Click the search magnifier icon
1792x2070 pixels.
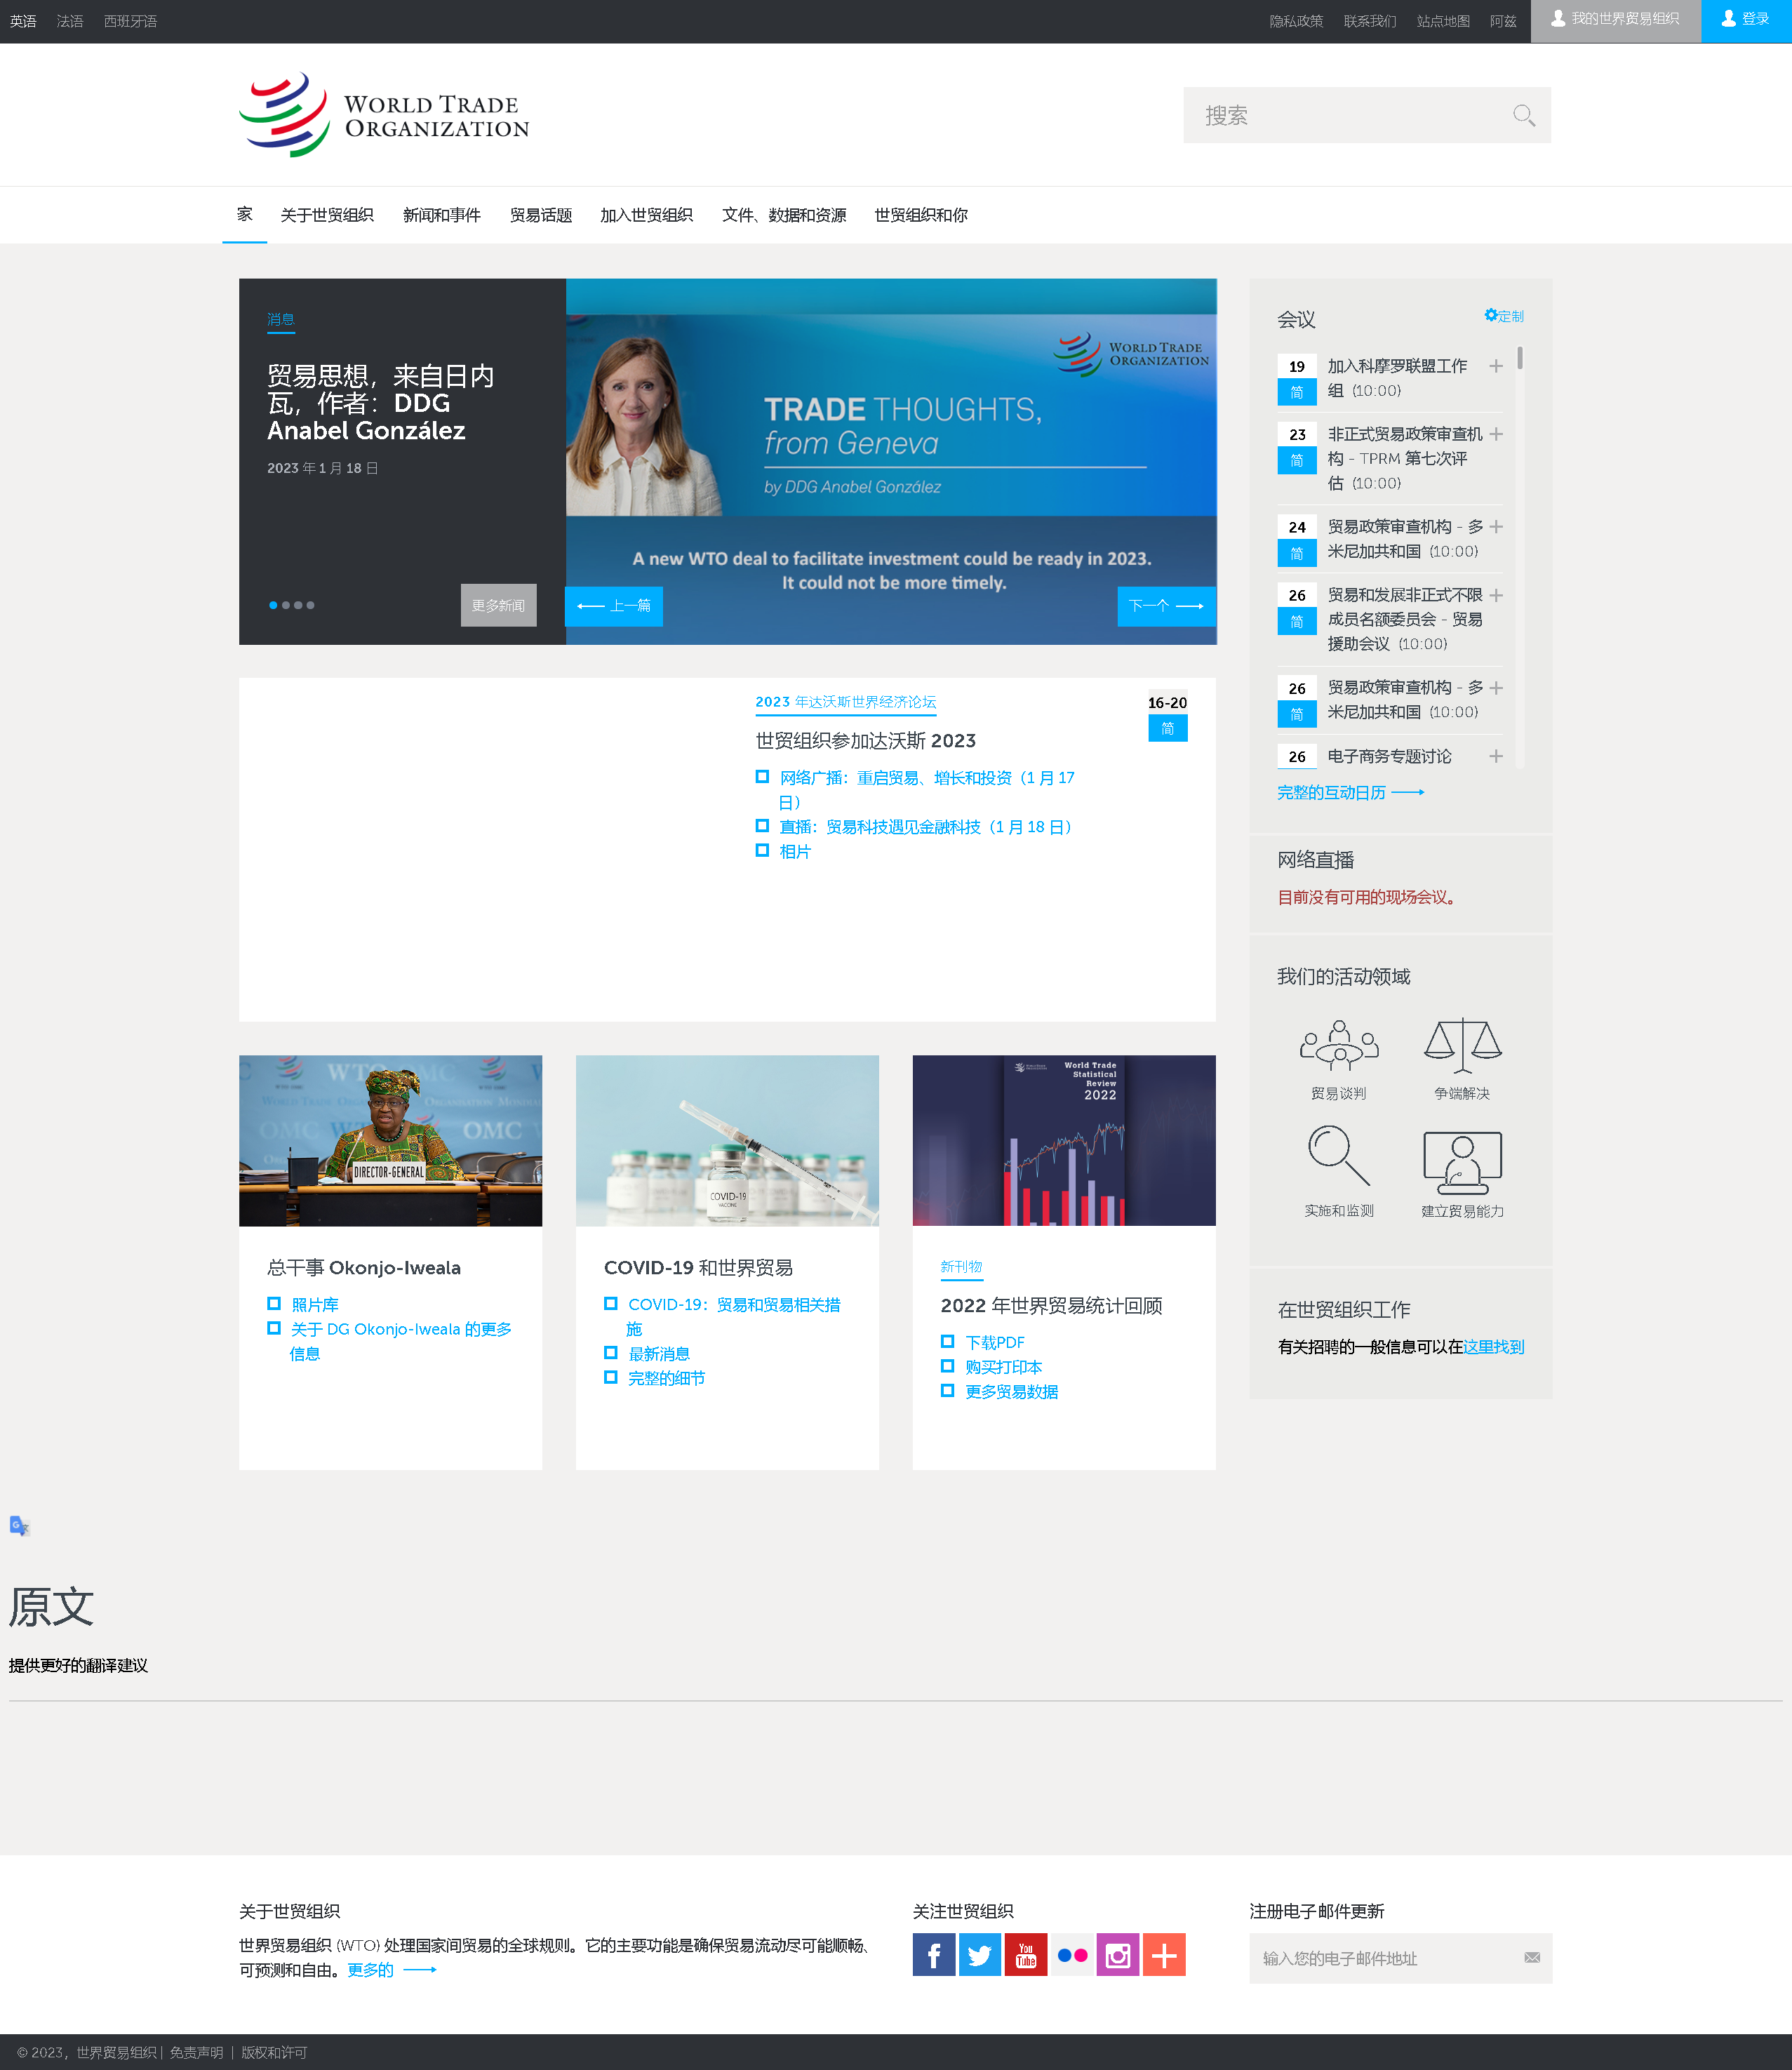point(1523,116)
